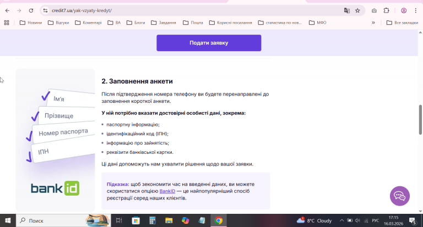
Task: Click the bullet інформацію про зайнятість
Action: pyautogui.click(x=138, y=143)
